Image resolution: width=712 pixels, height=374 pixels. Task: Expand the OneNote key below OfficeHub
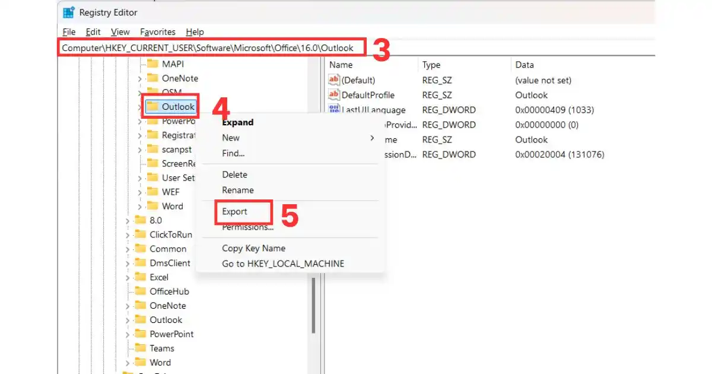(127, 306)
